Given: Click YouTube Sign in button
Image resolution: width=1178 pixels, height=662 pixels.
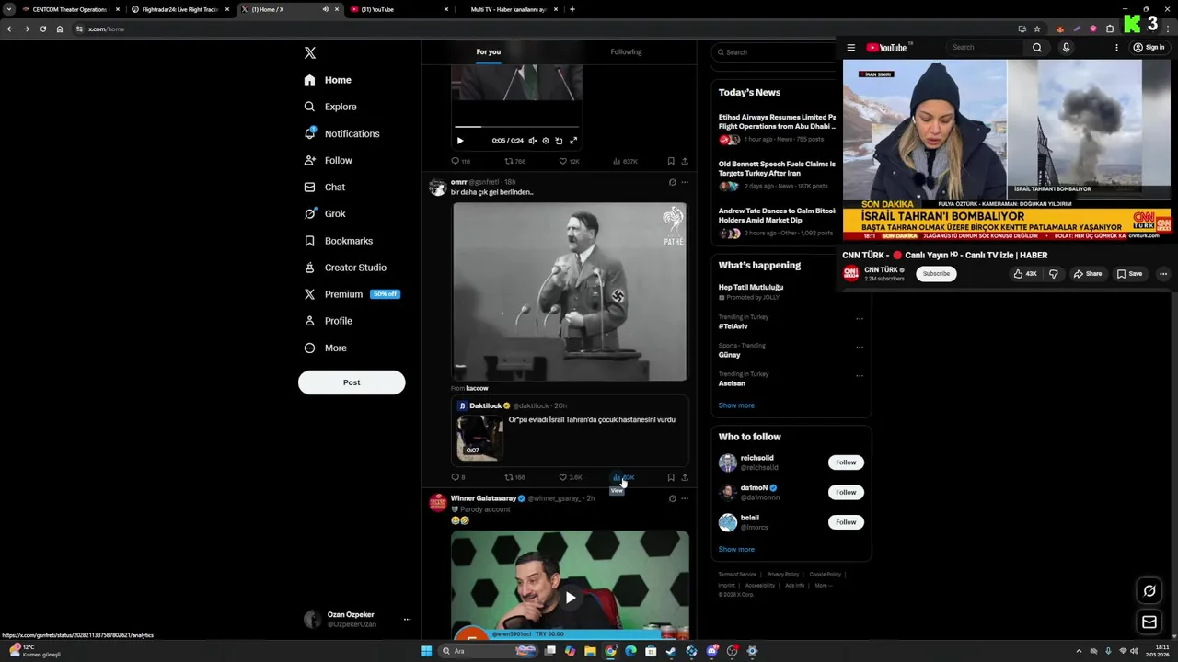Looking at the screenshot, I should [1149, 48].
